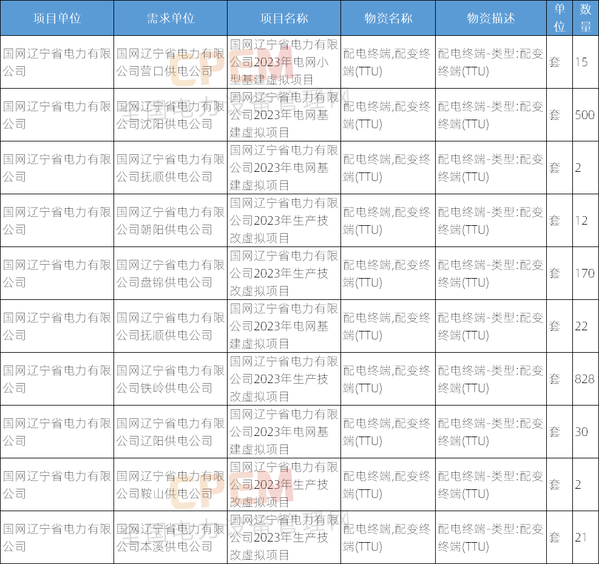This screenshot has width=599, height=564.
Task: Click the quantity cell showing 170
Action: [x=584, y=274]
